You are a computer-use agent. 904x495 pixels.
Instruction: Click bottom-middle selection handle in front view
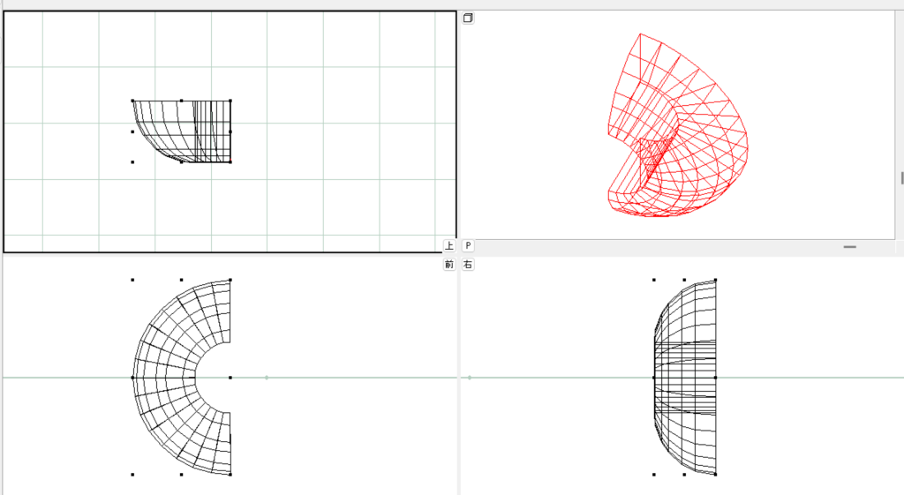point(181,475)
